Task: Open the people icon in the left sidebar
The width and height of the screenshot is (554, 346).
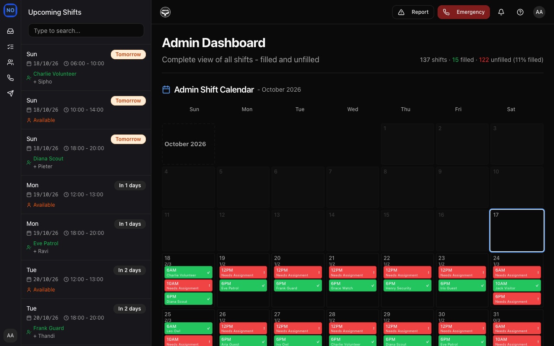Action: 10,62
